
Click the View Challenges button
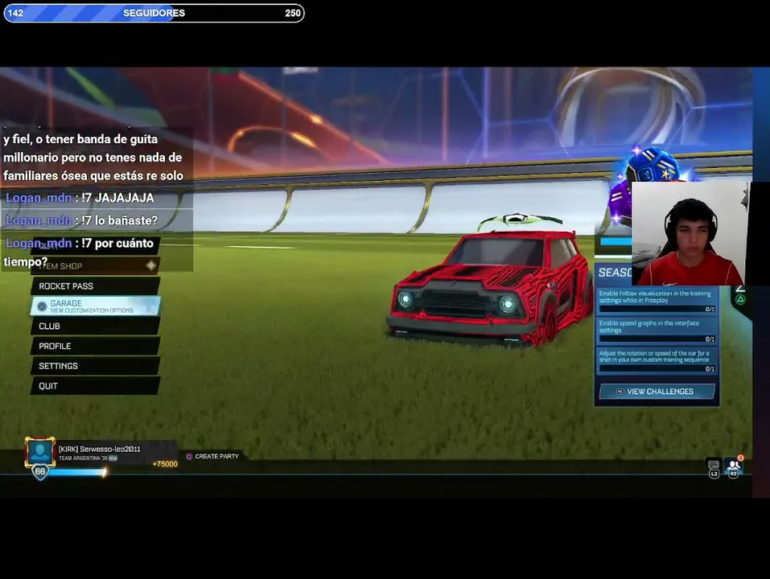pyautogui.click(x=657, y=392)
